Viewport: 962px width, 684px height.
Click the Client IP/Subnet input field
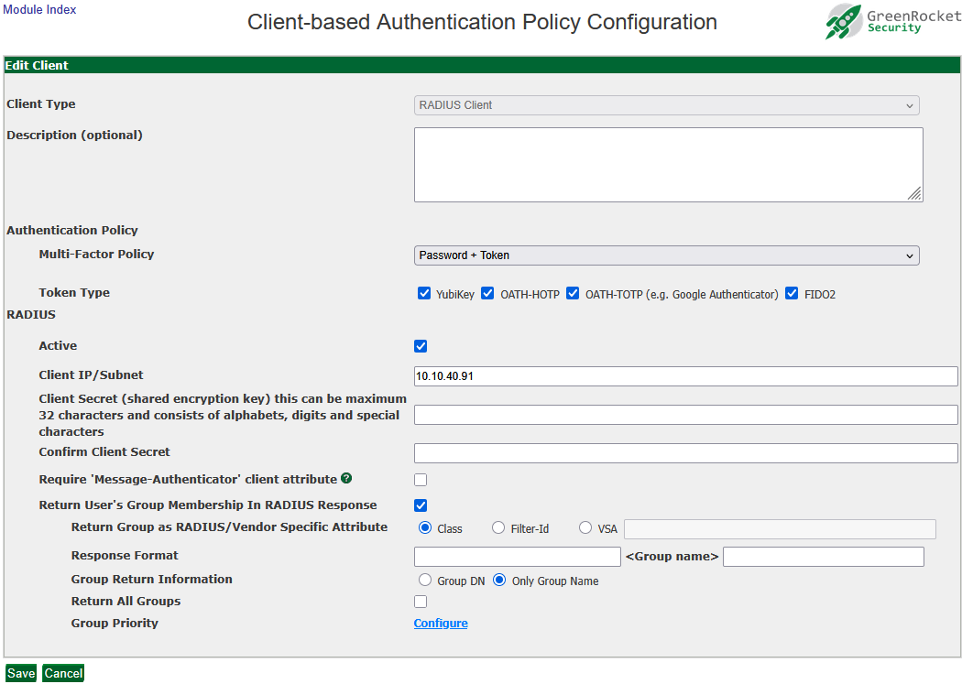coord(685,376)
